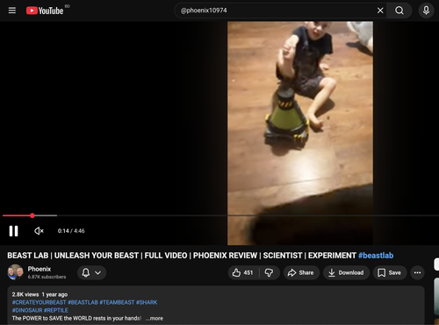Share the video
Image resolution: width=439 pixels, height=325 pixels.
click(x=301, y=272)
